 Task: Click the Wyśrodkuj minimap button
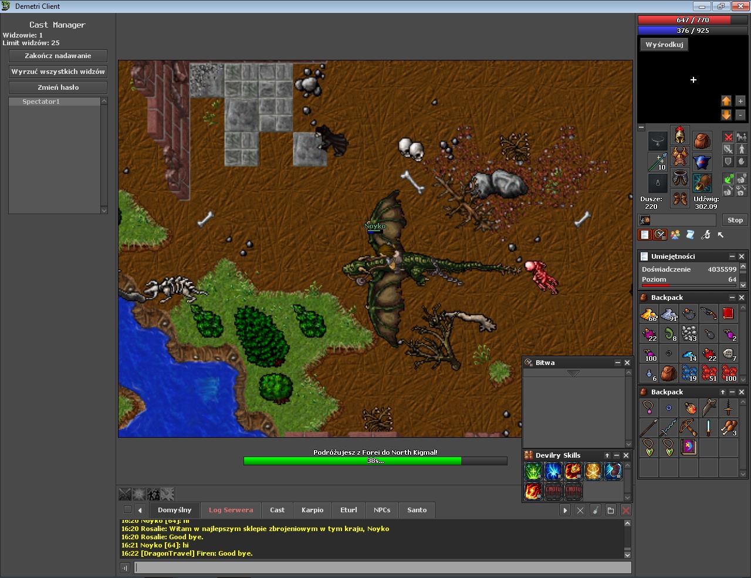[664, 44]
